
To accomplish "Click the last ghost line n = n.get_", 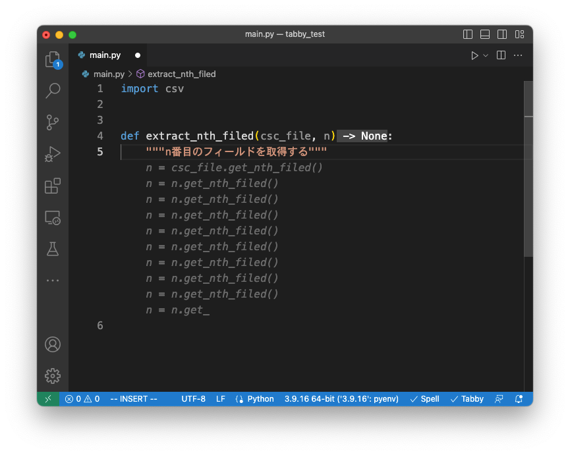I will point(178,309).
